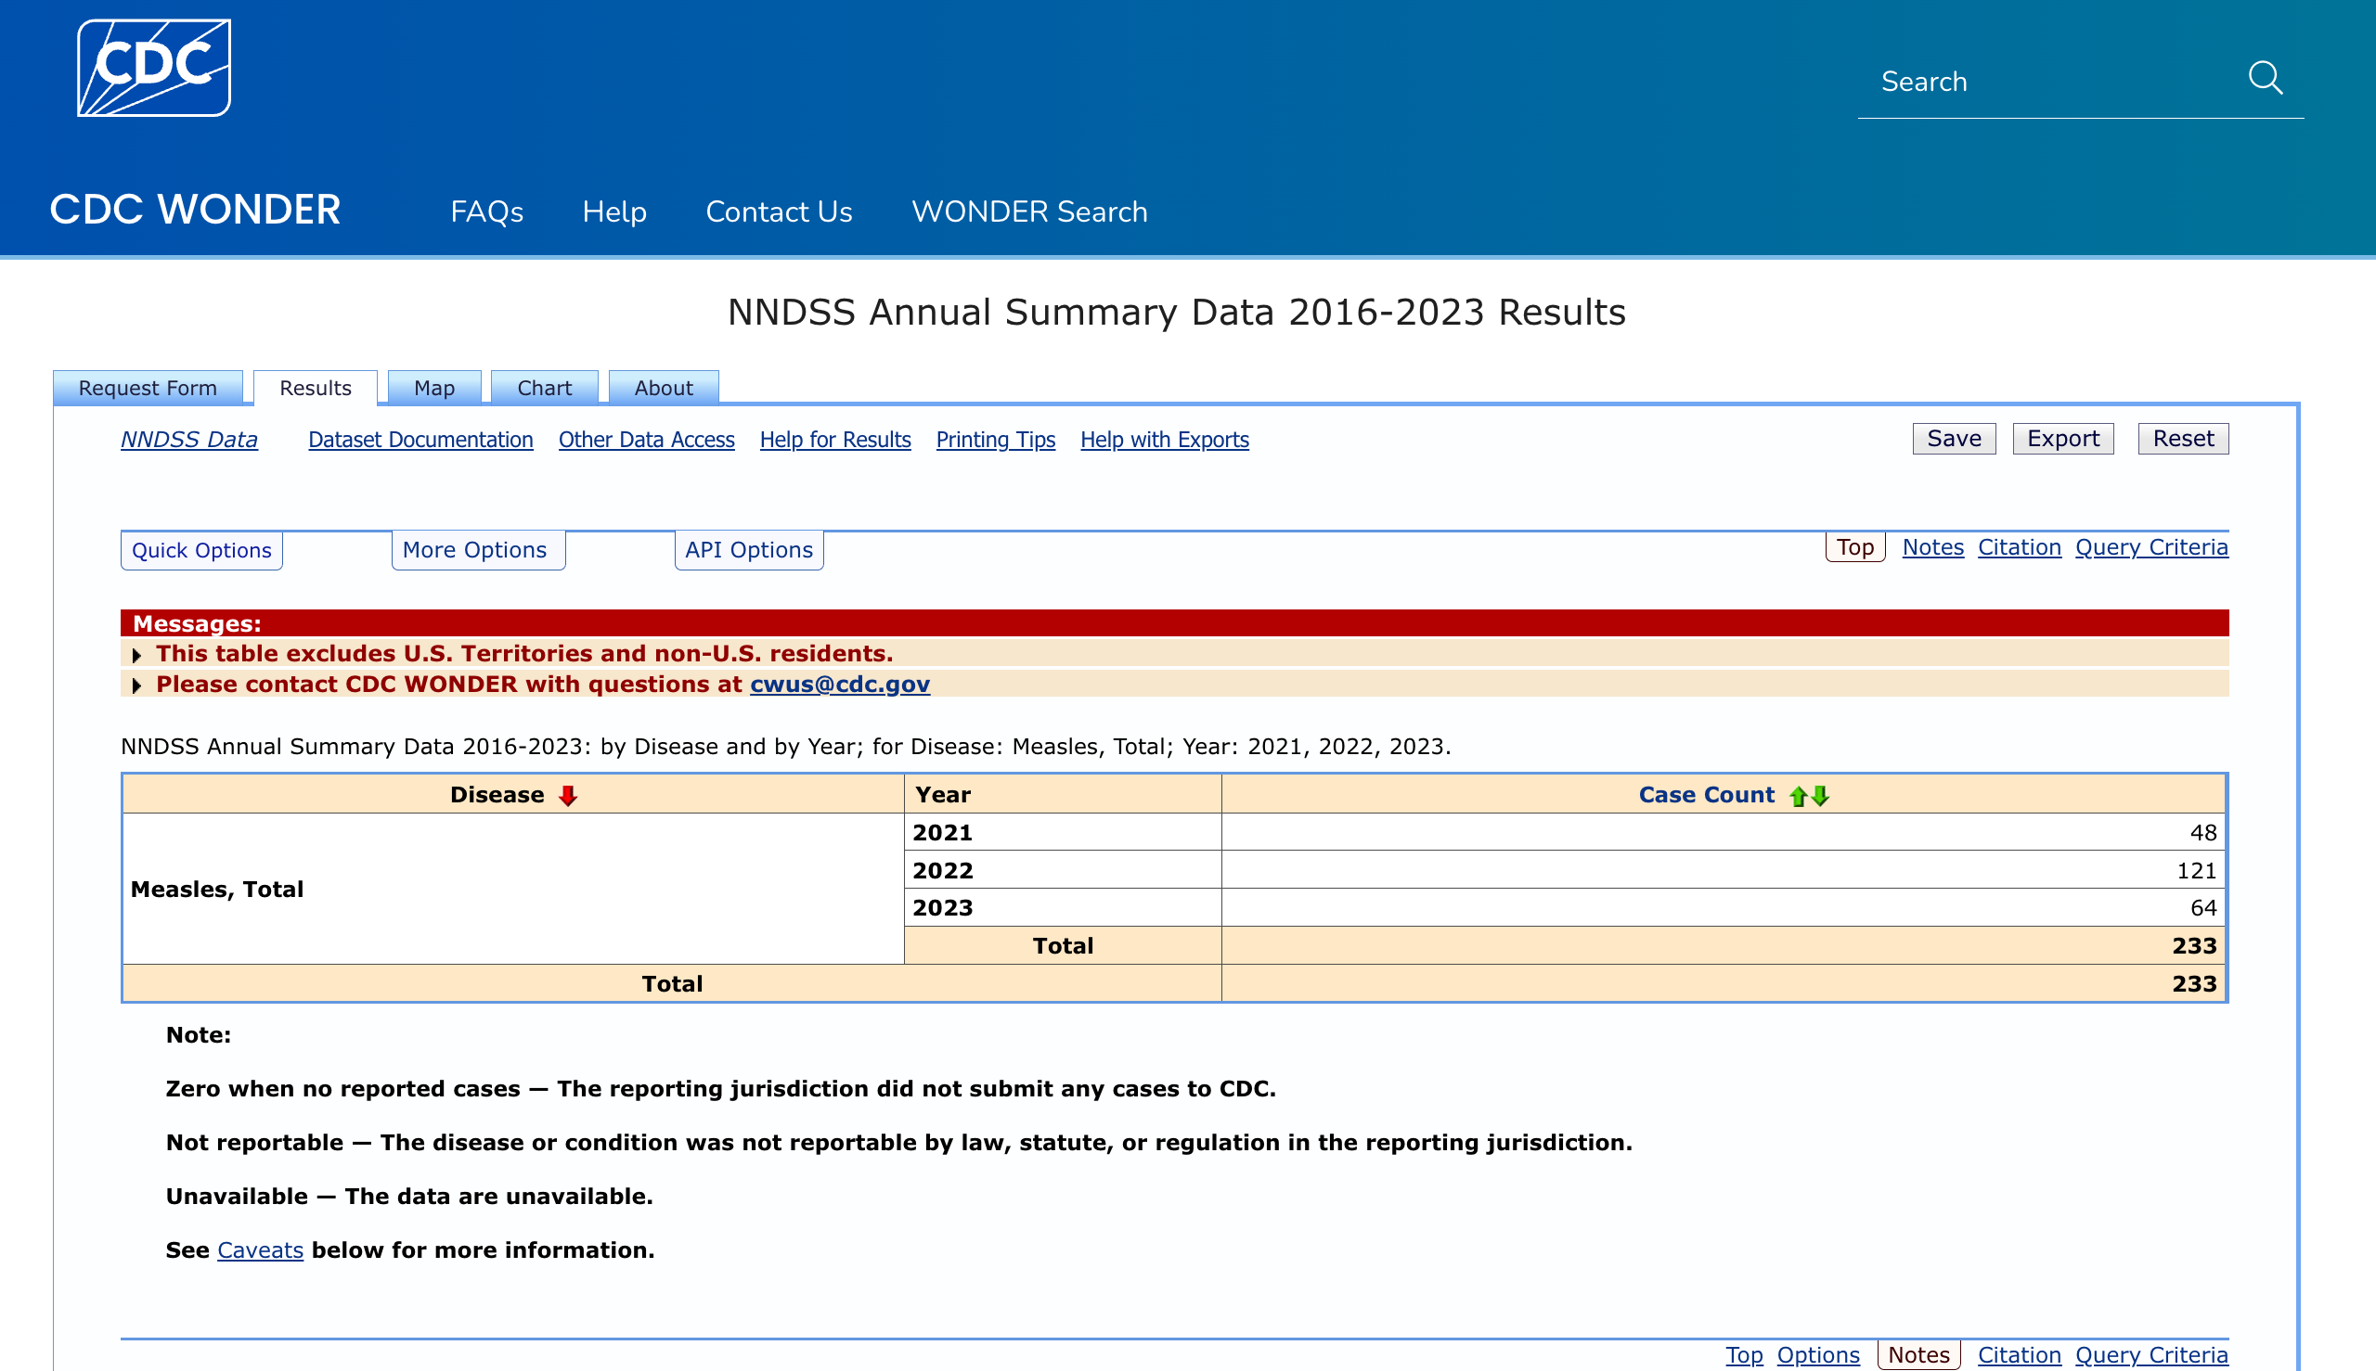Click the cwus@cdc.gov email link
This screenshot has width=2376, height=1371.
point(839,685)
